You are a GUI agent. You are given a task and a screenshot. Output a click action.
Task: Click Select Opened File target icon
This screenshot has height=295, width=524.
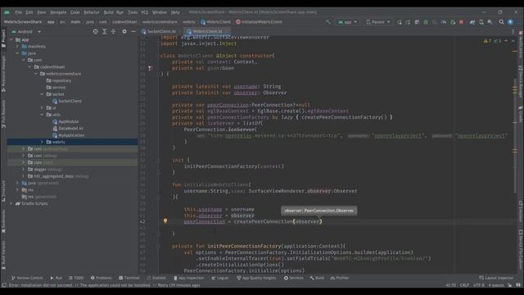96,31
